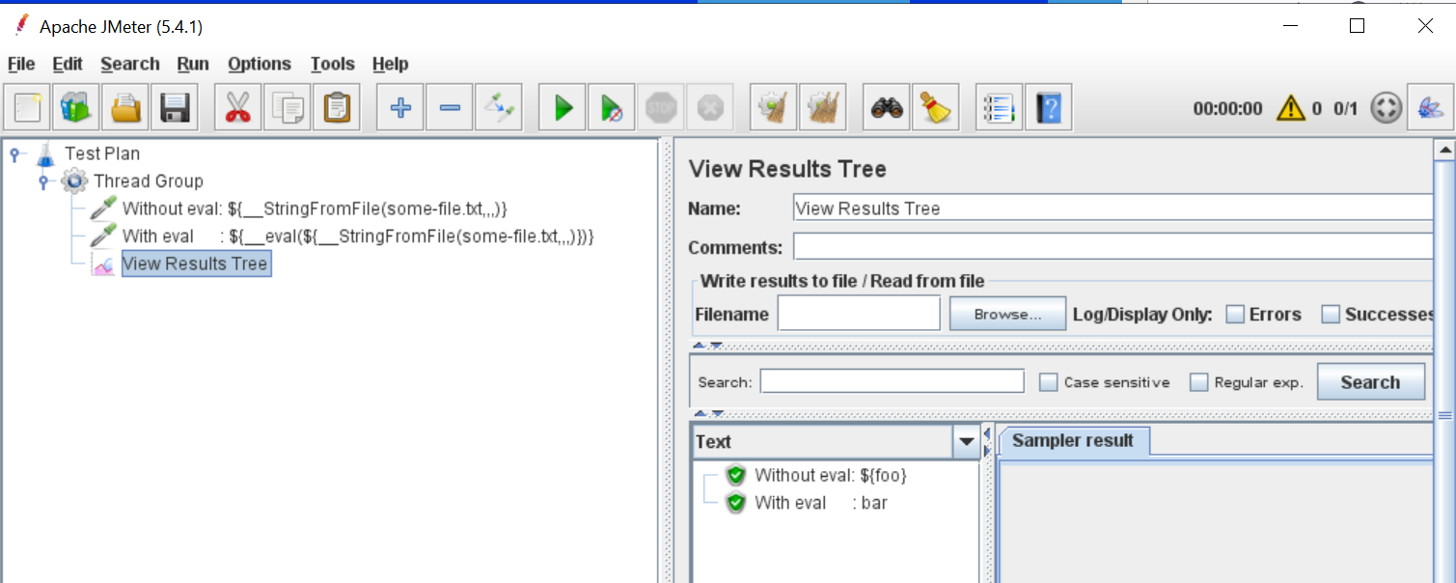
Task: Open the Templates icon in toolbar
Action: pos(76,106)
